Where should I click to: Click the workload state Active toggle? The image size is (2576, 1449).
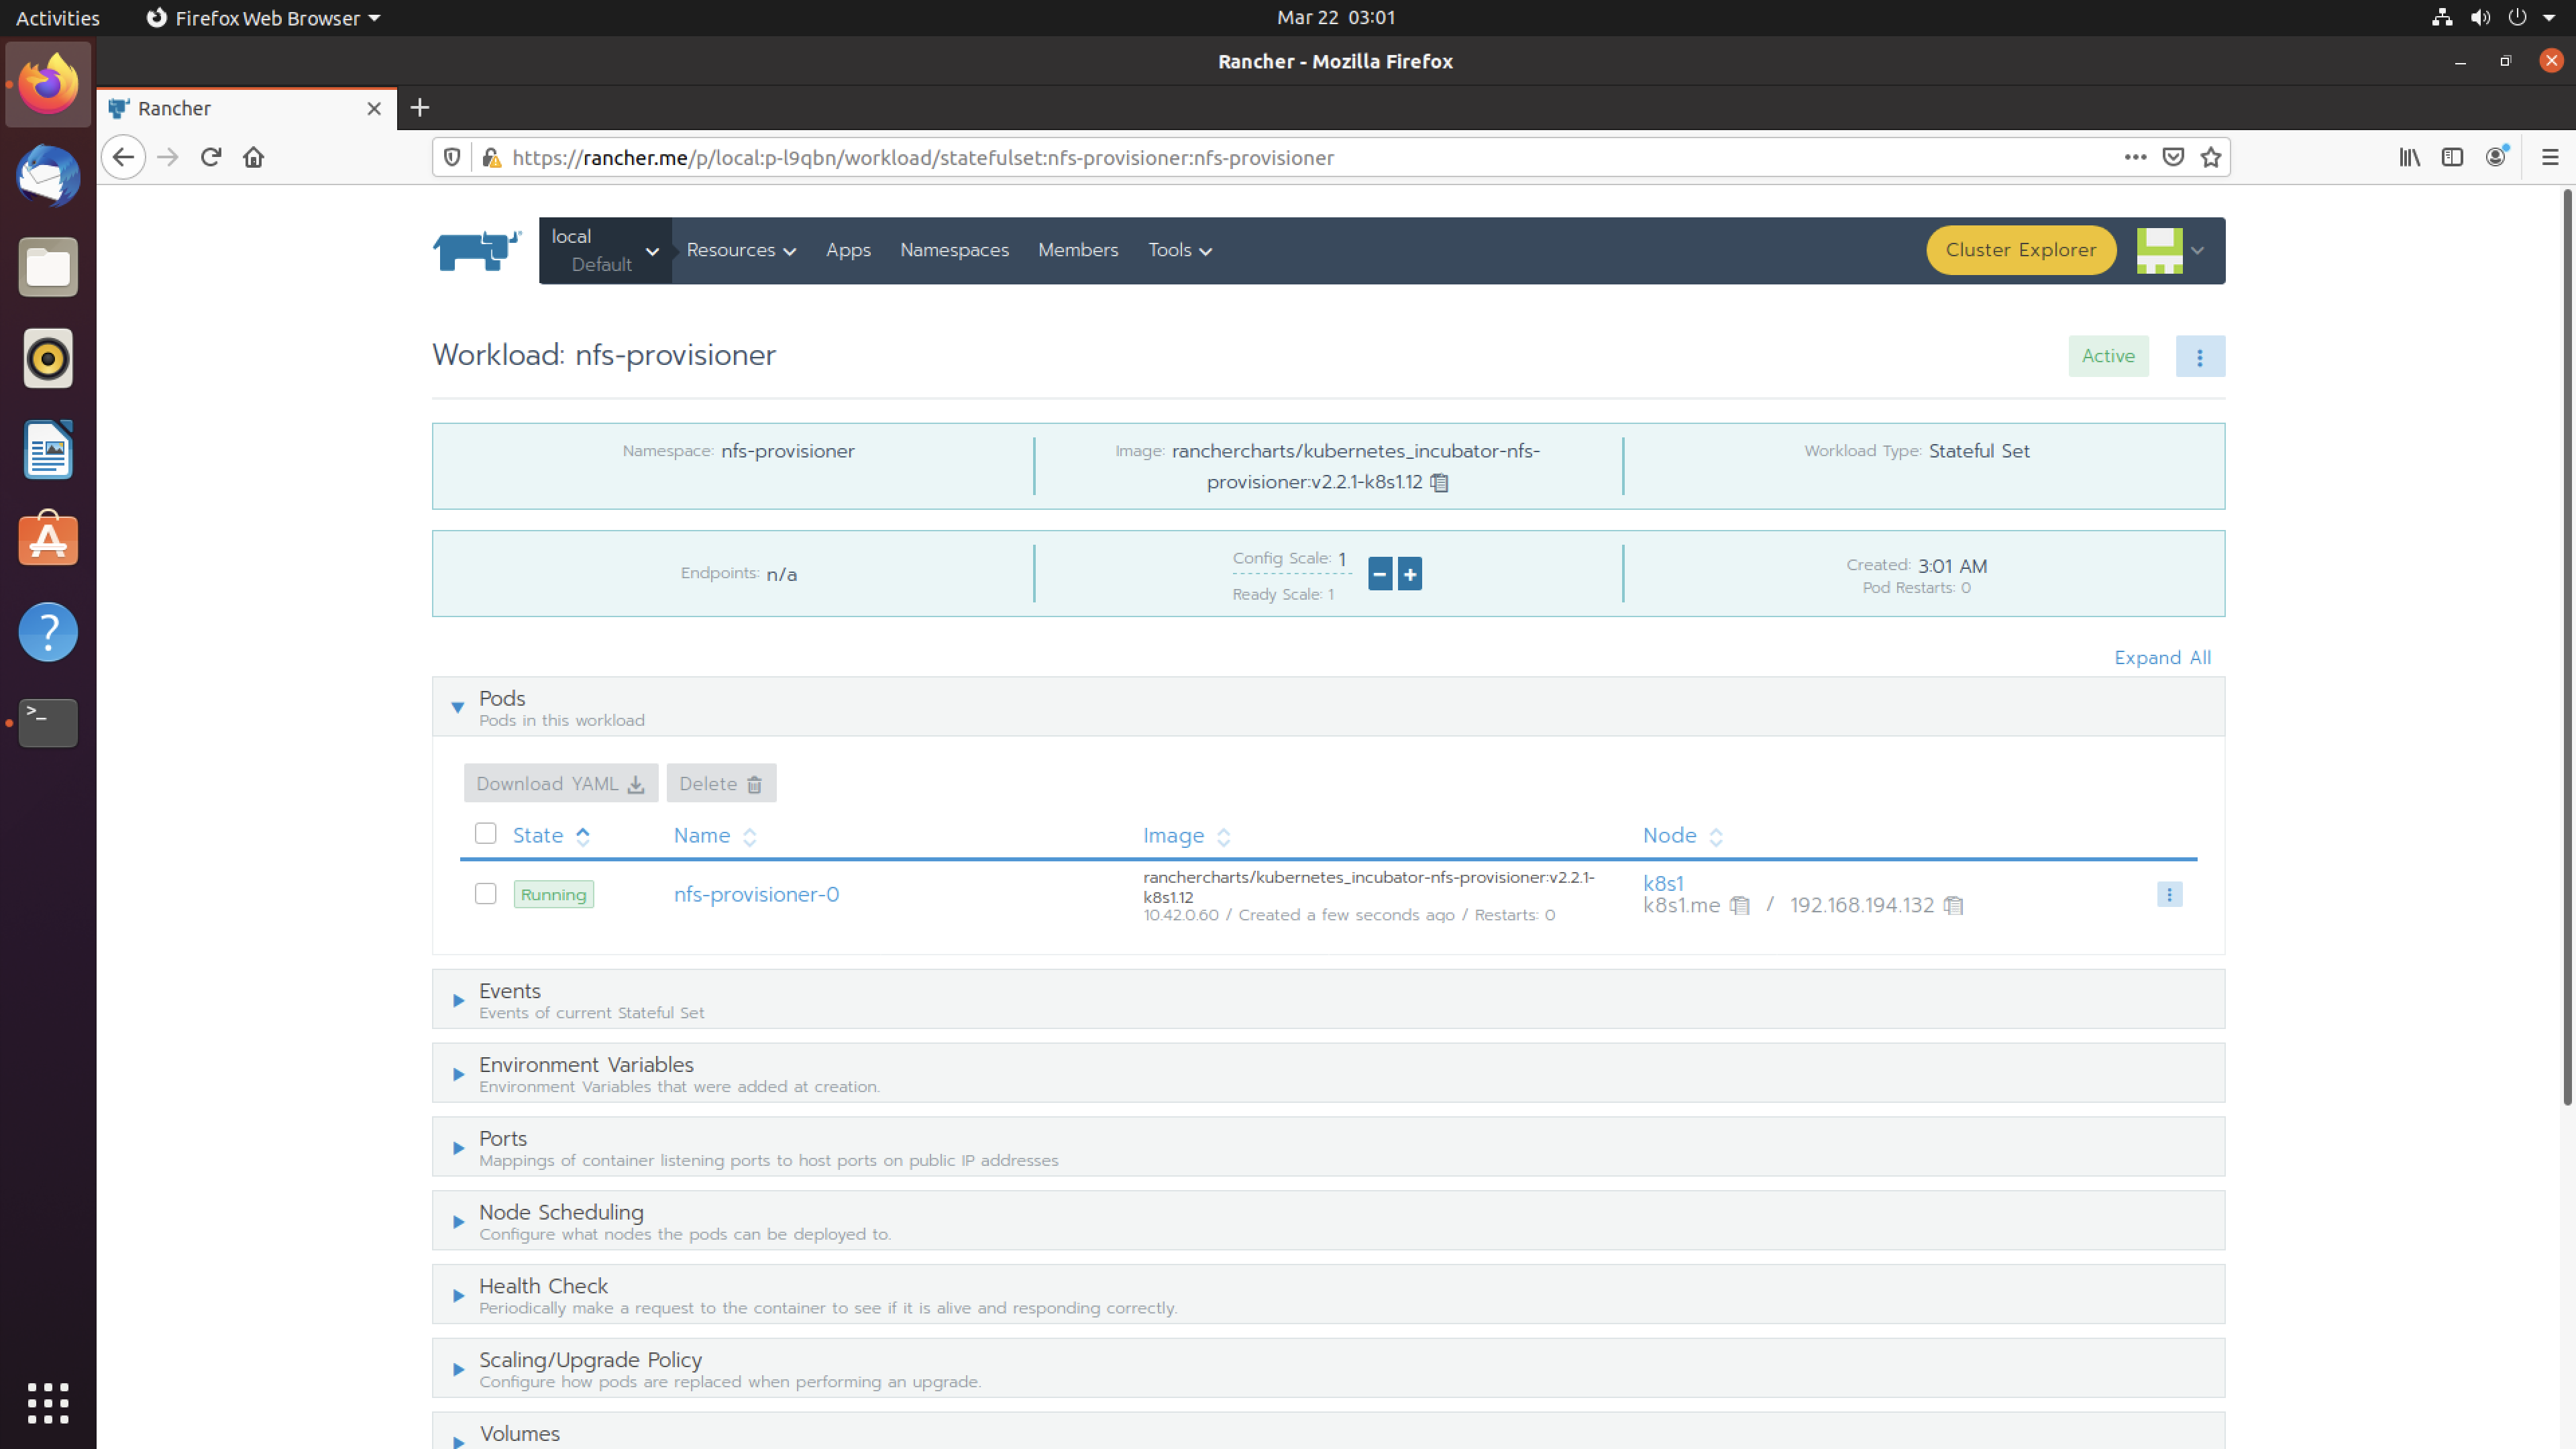pyautogui.click(x=2109, y=356)
